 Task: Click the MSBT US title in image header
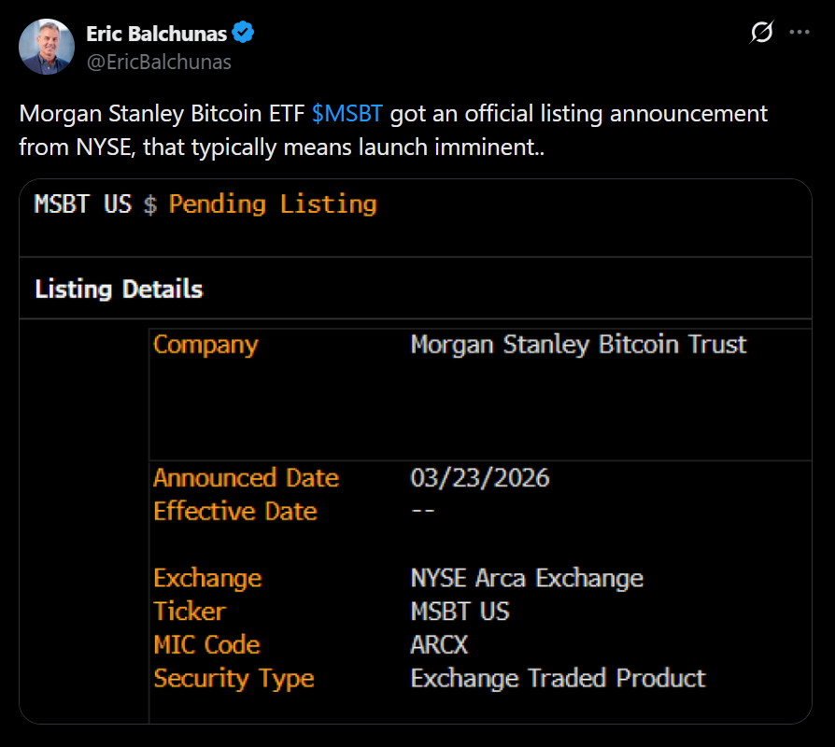point(83,204)
